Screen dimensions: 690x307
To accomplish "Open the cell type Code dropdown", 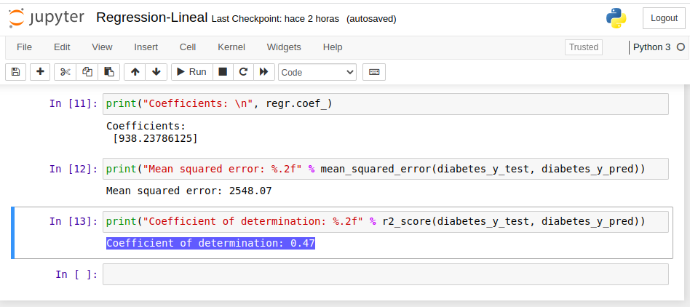I will pyautogui.click(x=317, y=72).
